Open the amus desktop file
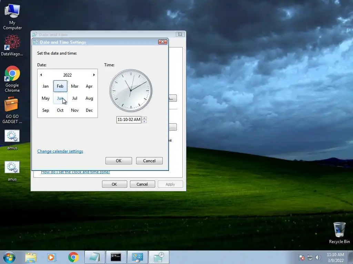The height and width of the screenshot is (264, 353). click(12, 140)
